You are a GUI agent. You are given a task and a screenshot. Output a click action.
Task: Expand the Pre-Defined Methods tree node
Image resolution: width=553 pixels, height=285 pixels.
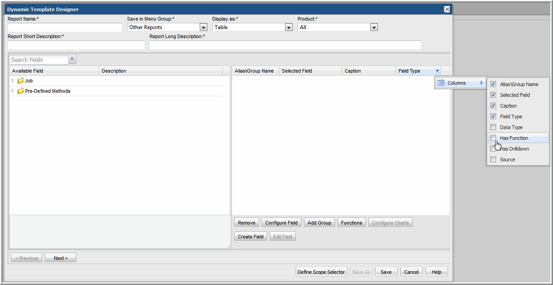pos(13,91)
